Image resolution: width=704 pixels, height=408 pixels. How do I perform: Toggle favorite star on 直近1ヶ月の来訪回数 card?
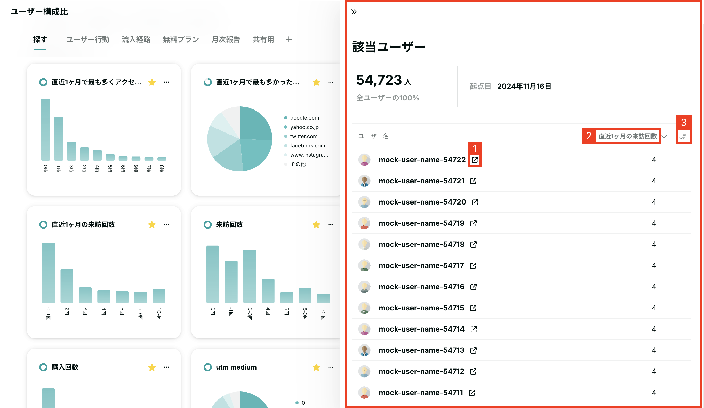[152, 225]
